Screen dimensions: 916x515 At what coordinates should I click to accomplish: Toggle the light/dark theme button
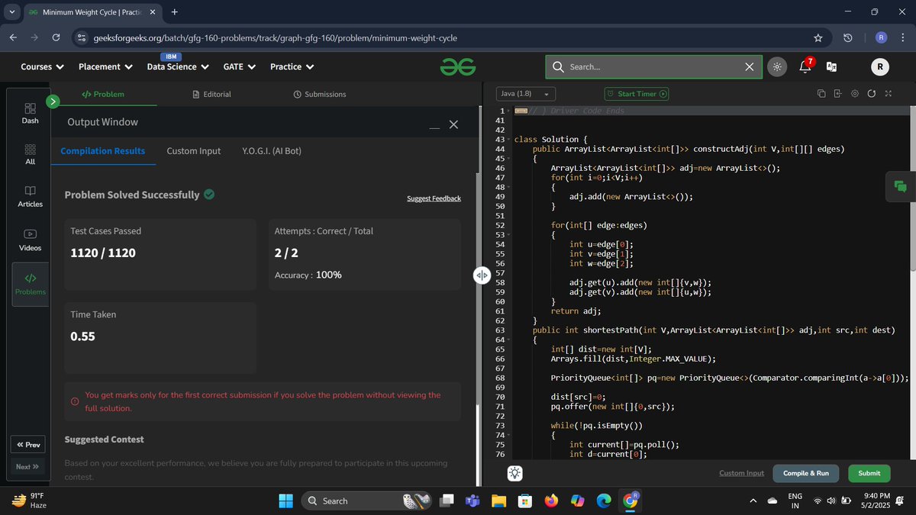coord(776,67)
